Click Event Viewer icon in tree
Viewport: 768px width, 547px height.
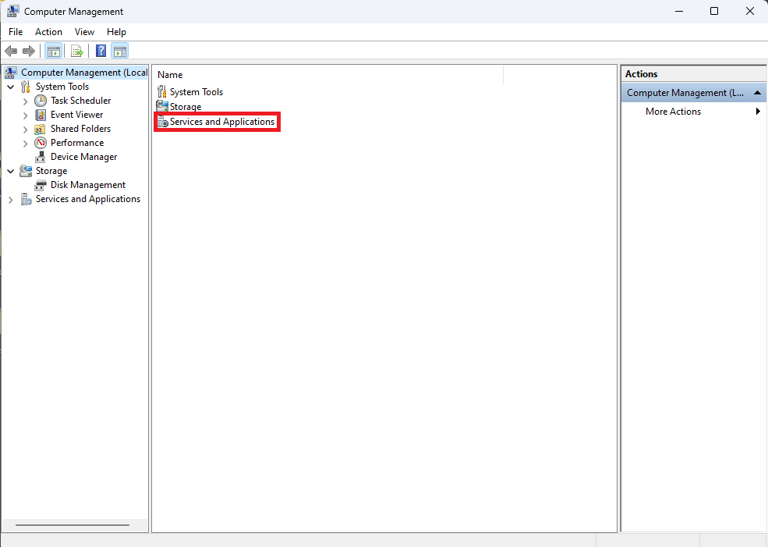tap(41, 115)
